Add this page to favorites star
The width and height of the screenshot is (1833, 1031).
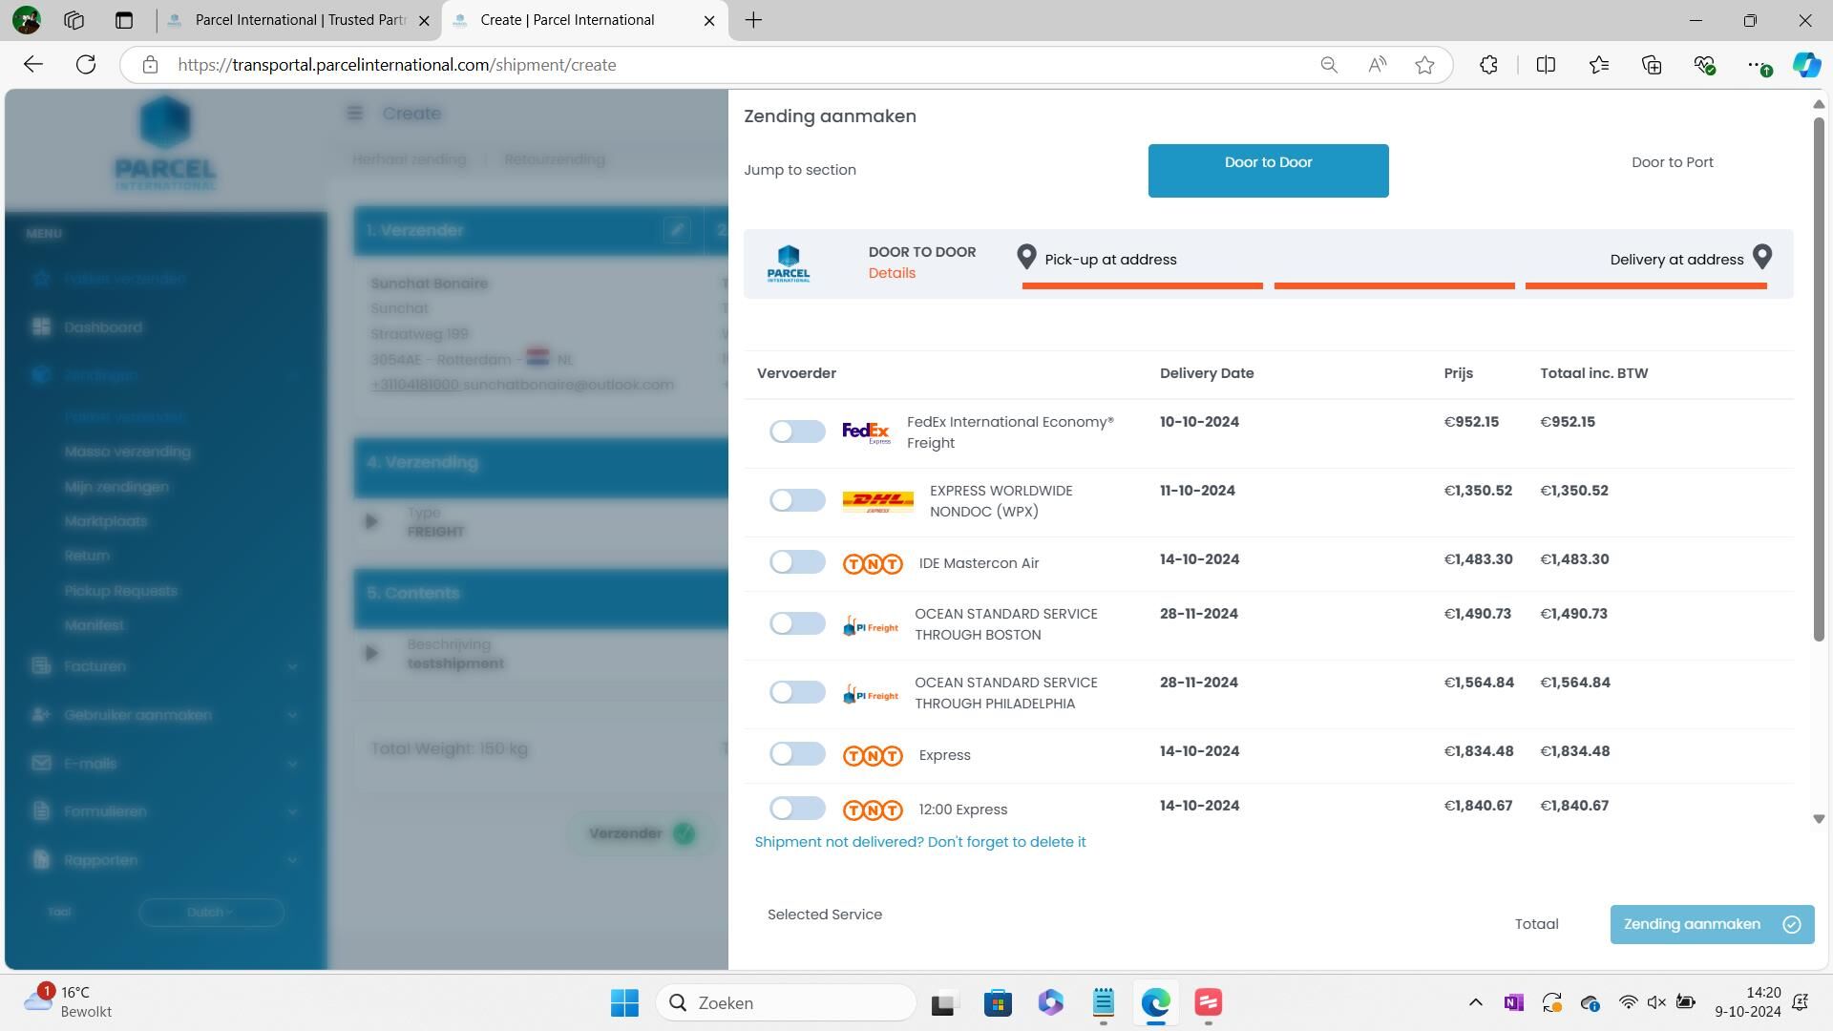pyautogui.click(x=1424, y=65)
